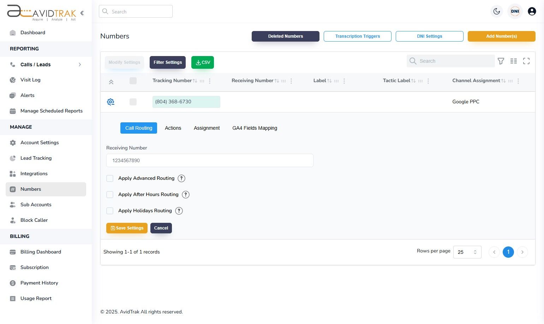Switch to the Actions tab
The height and width of the screenshot is (324, 544).
pos(173,128)
